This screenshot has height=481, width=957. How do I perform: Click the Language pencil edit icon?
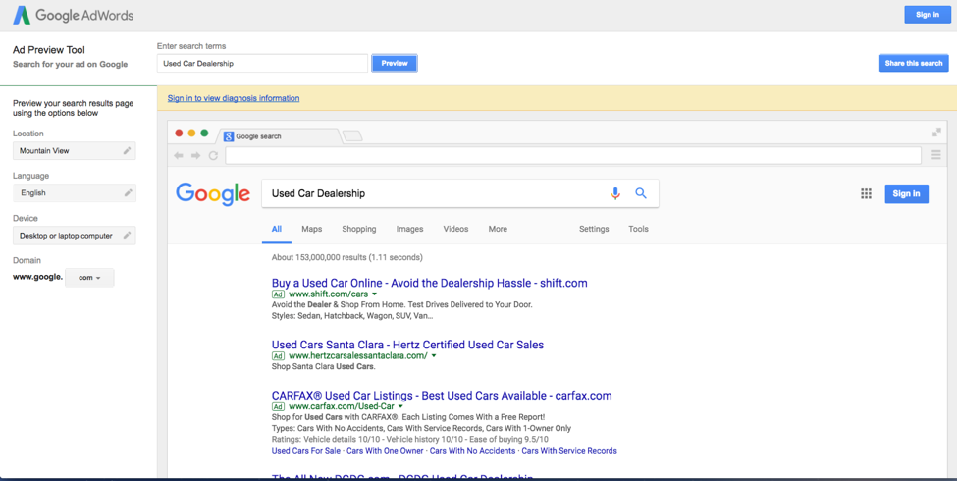click(128, 192)
